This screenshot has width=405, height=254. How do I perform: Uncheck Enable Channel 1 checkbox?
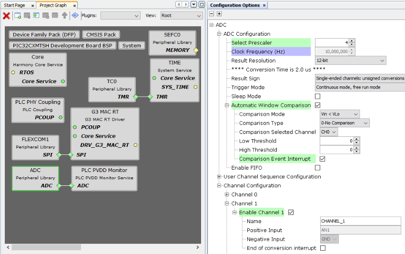click(x=291, y=213)
